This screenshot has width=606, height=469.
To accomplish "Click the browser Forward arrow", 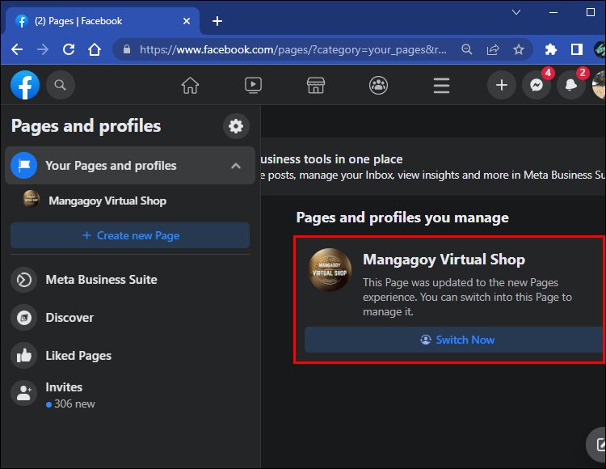I will (x=43, y=49).
